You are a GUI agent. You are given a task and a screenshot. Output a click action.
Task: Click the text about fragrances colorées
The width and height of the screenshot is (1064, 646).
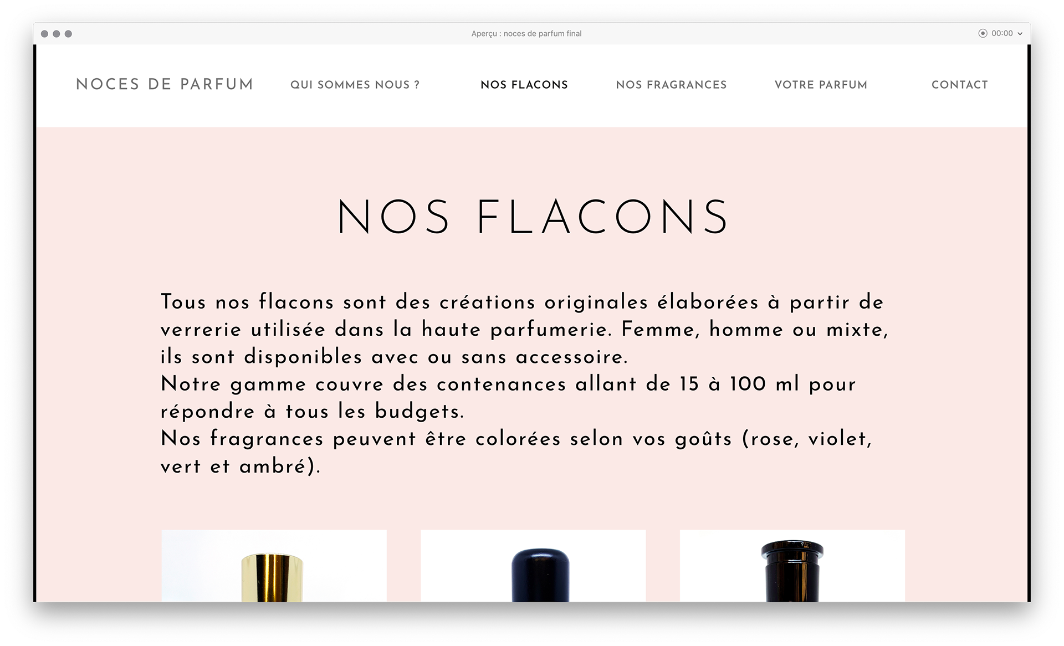click(516, 452)
